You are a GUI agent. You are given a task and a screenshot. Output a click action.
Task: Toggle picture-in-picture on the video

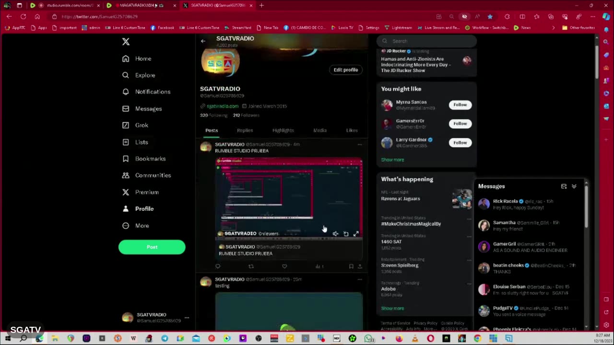coord(346,234)
